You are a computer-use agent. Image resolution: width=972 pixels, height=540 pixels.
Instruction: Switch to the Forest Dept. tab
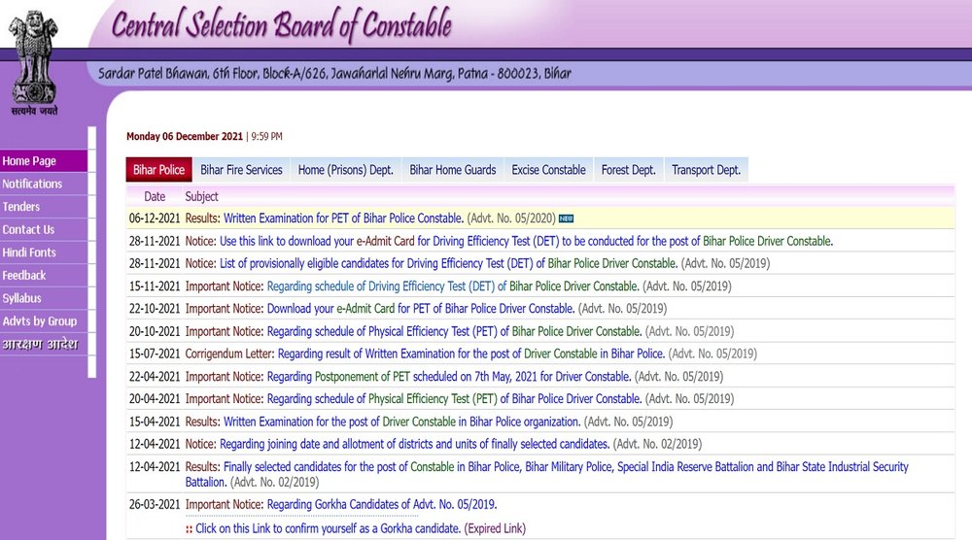click(628, 170)
